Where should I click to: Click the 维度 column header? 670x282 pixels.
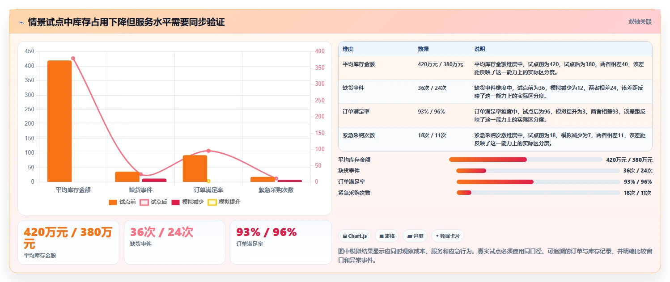[348, 49]
